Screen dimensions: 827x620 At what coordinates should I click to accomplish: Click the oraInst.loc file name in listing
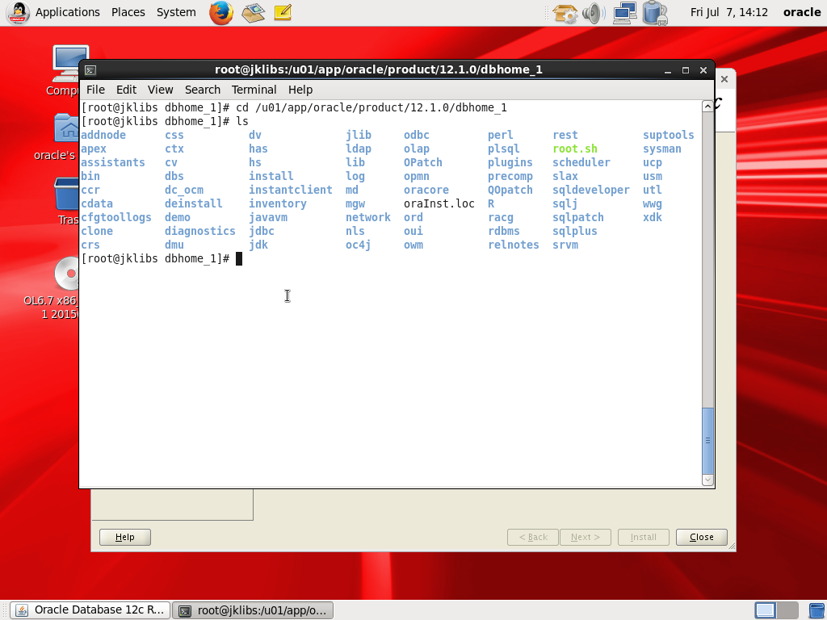tap(439, 204)
